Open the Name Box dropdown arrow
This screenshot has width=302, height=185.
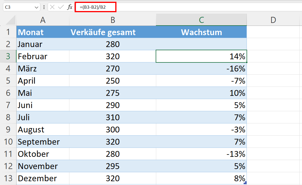[36, 7]
